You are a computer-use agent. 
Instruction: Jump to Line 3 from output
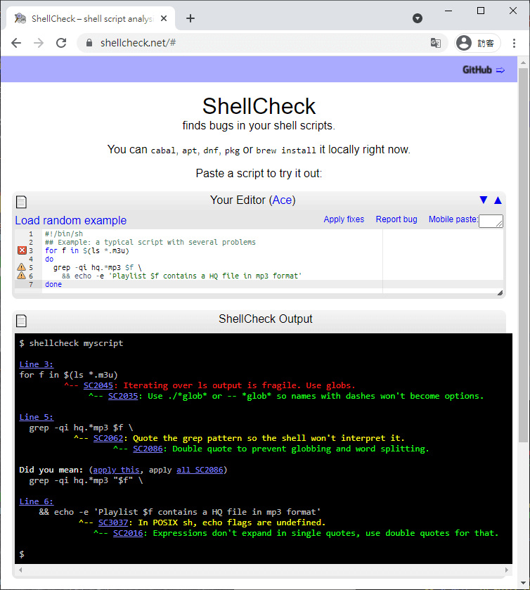tap(37, 364)
